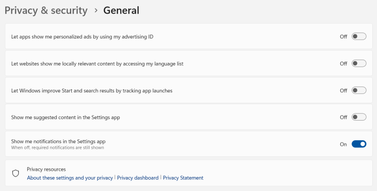Viewport: 377px width, 191px height.
Task: Click the 'Show me notifications in the Settings app' text
Action: point(58,141)
